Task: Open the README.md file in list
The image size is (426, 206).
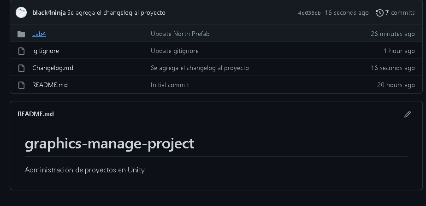Action: coord(50,85)
